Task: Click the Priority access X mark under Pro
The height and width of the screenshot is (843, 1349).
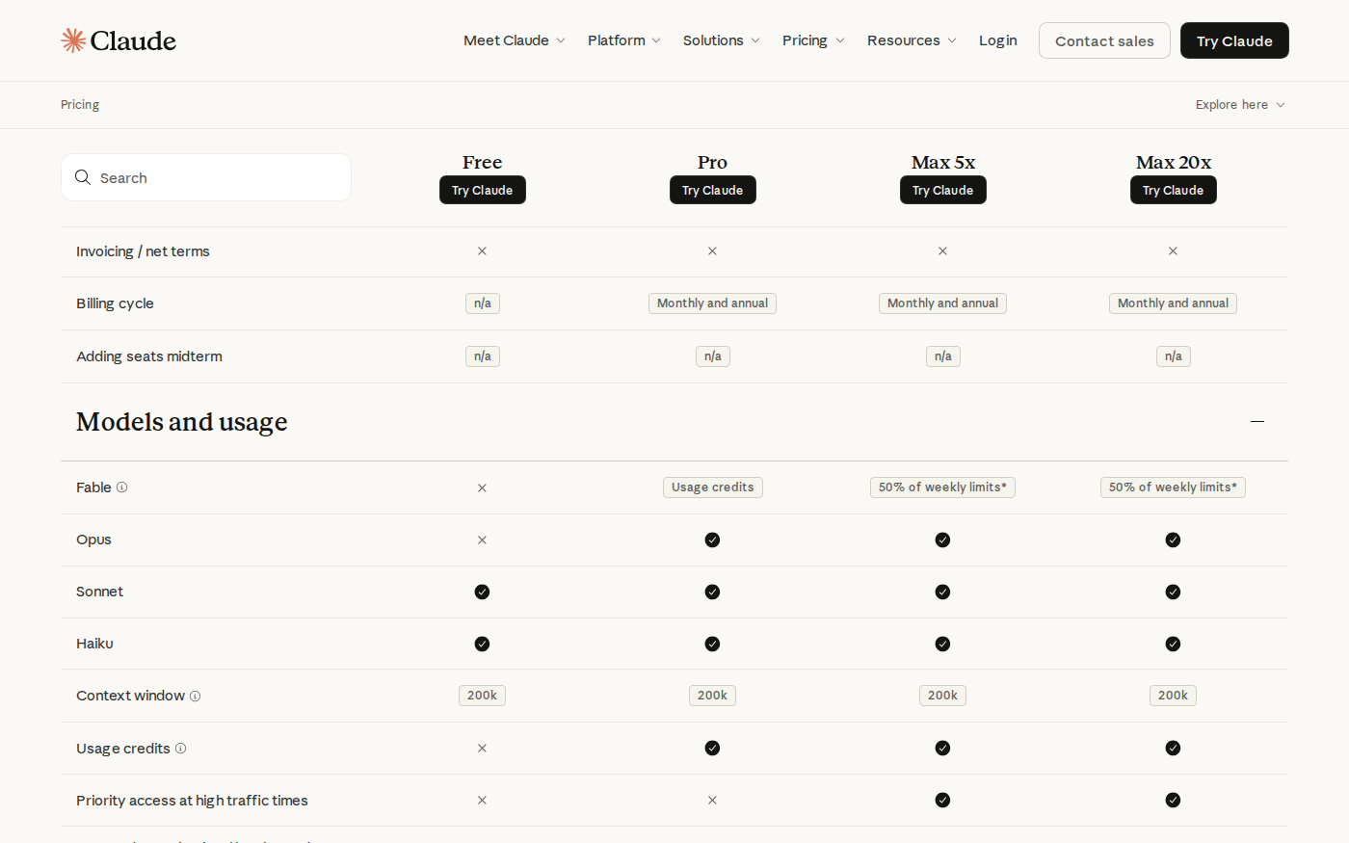Action: [x=712, y=800]
